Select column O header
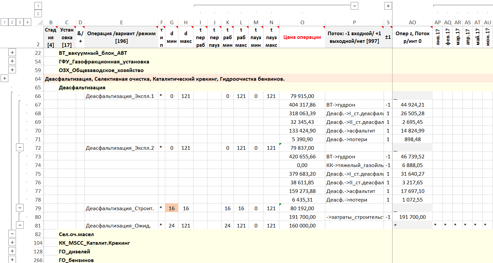 pos(302,22)
